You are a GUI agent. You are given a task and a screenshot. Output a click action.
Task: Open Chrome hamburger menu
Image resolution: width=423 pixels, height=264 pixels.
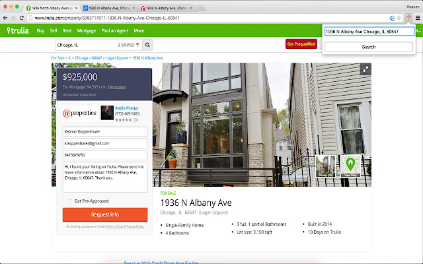coord(418,18)
